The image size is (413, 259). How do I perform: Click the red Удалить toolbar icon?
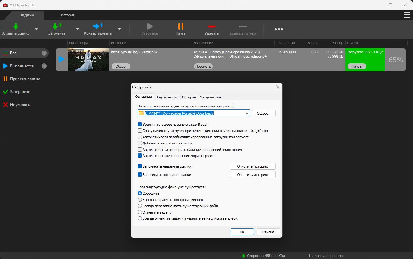point(211,26)
